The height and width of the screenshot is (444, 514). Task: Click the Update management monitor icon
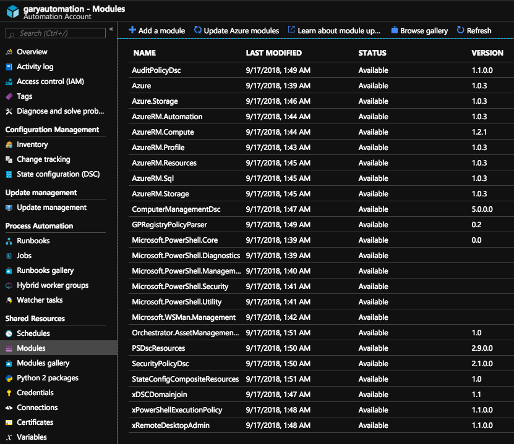pyautogui.click(x=9, y=207)
